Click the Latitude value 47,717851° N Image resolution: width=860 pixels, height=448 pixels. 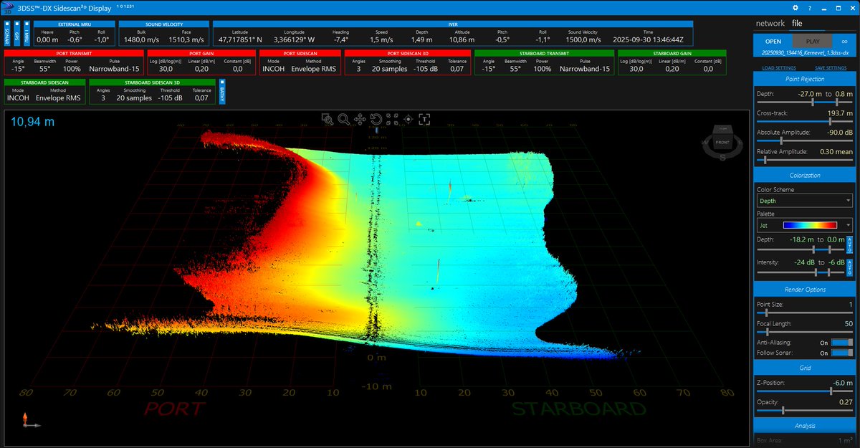241,40
